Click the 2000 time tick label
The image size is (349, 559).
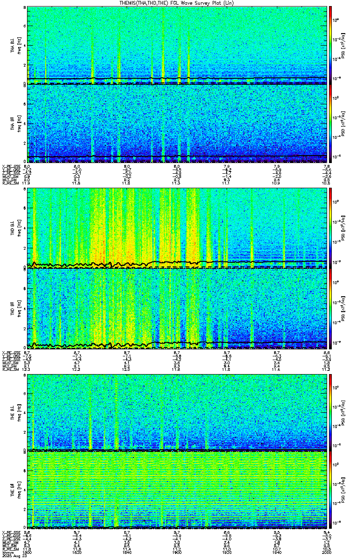[327, 552]
